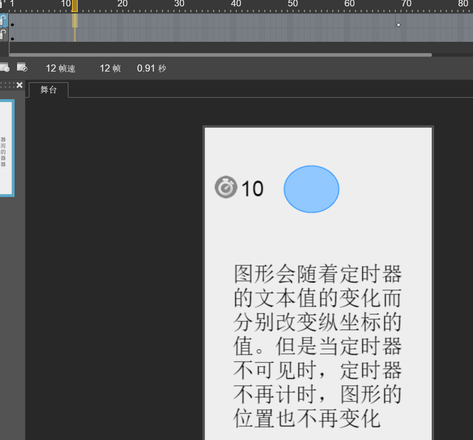Click the dotted drag handle beside the X
Image resolution: width=473 pixels, height=440 pixels.
[x=8, y=85]
